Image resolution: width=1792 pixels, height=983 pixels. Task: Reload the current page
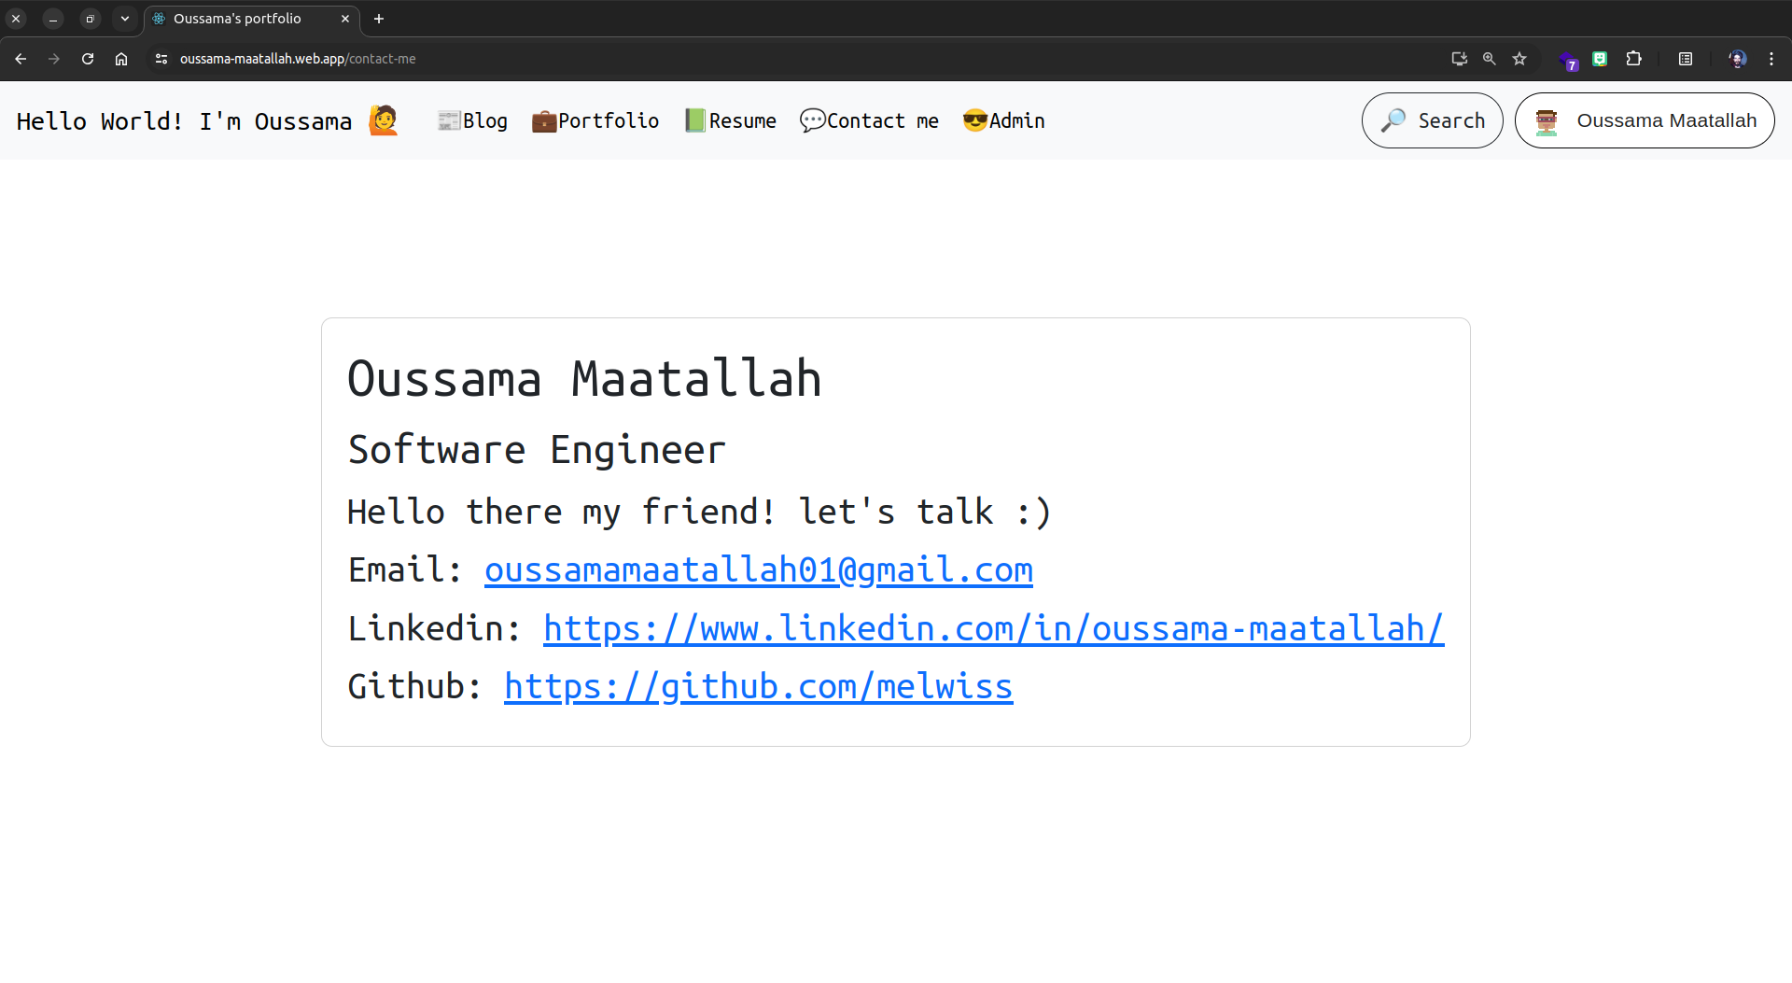pos(88,59)
